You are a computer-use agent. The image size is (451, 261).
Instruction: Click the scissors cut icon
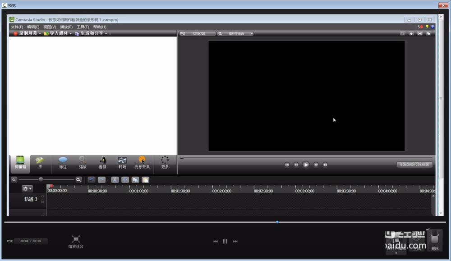[x=115, y=180]
